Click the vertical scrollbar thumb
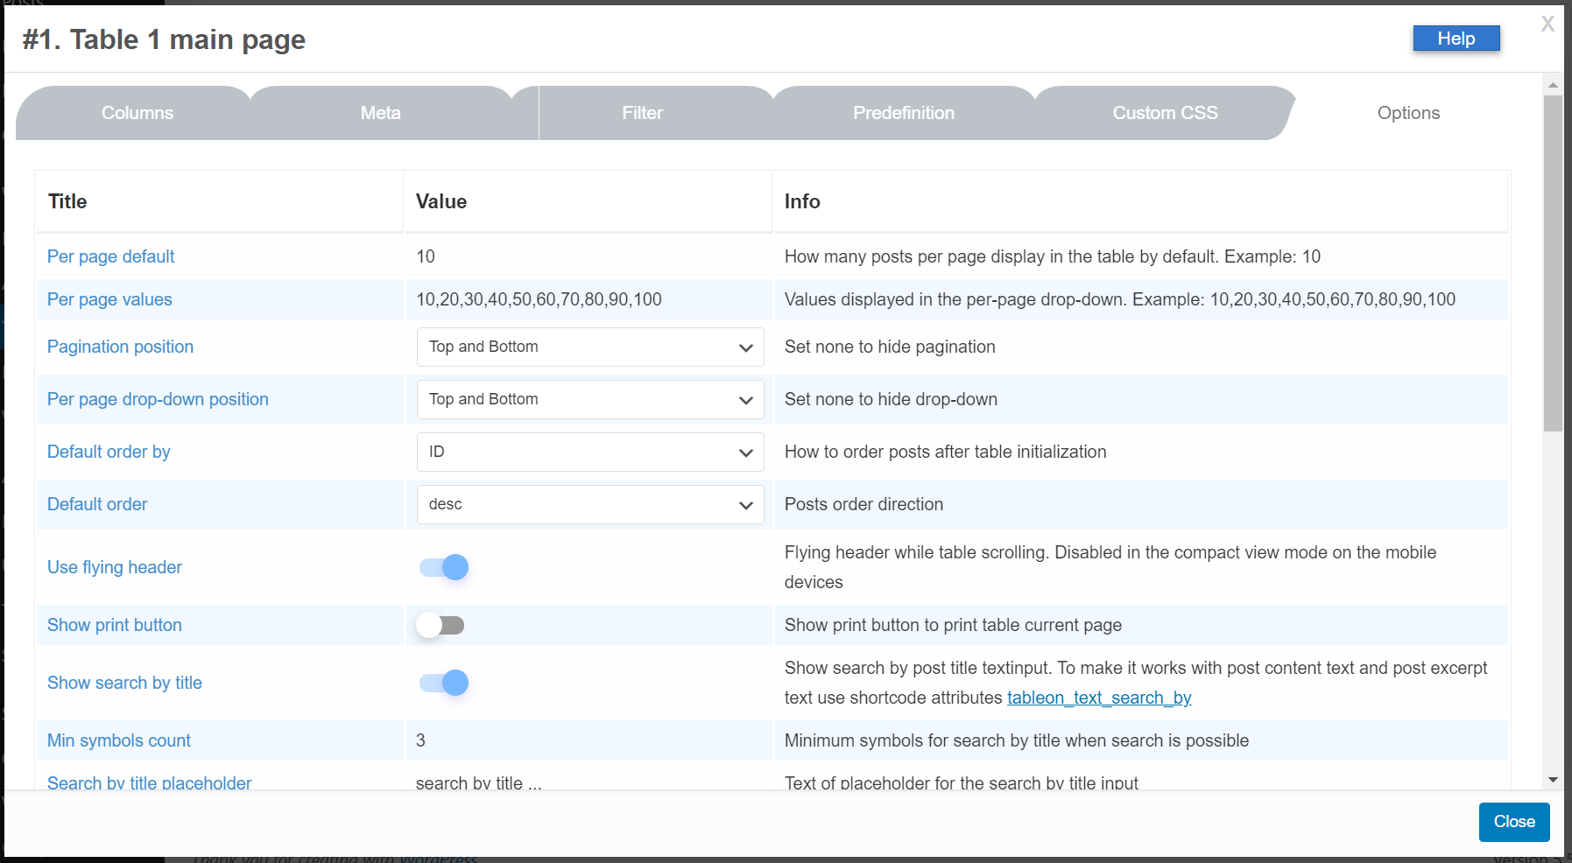Screen dimensions: 1572x863 [1553, 263]
